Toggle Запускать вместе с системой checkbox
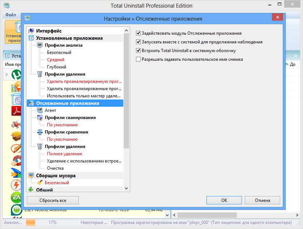 click(x=138, y=42)
